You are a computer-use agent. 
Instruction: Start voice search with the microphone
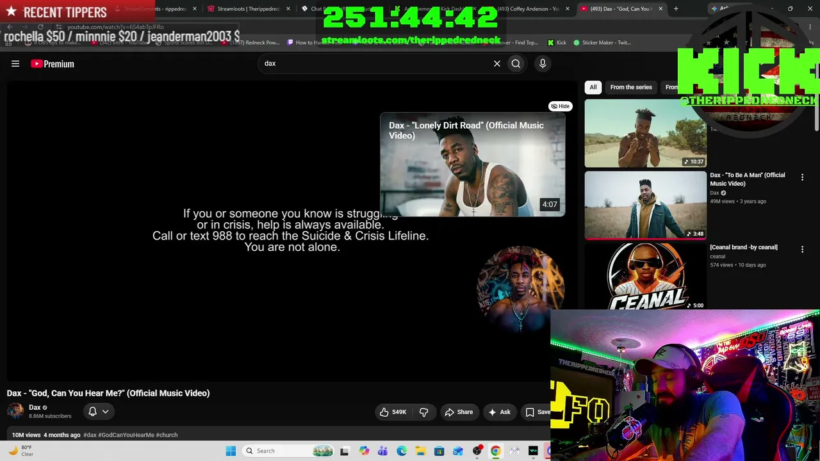coord(543,63)
